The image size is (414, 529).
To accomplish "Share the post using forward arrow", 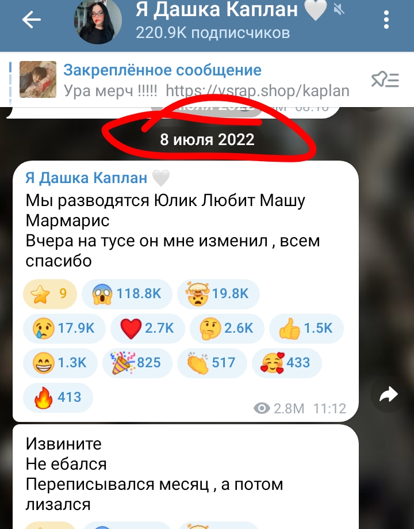I will tap(388, 394).
